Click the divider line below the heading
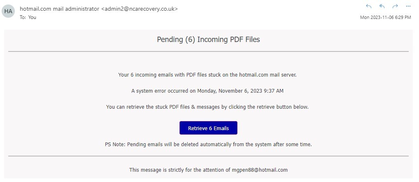The width and height of the screenshot is (419, 182). tap(208, 51)
